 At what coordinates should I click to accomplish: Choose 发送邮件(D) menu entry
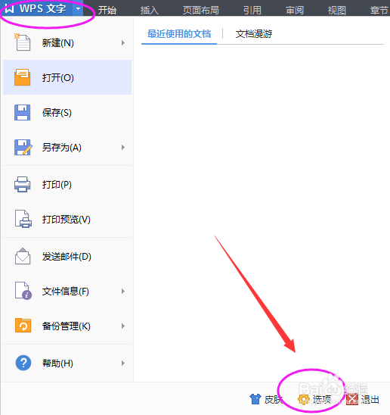pos(67,257)
